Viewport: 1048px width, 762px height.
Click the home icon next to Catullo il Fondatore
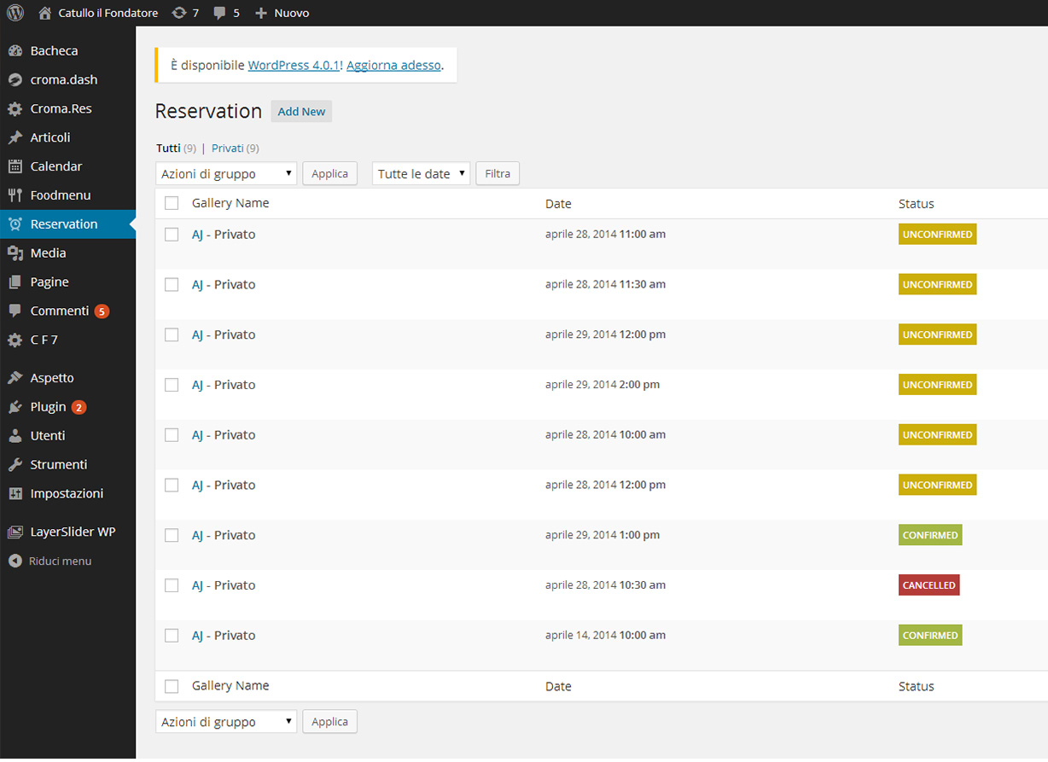point(44,13)
